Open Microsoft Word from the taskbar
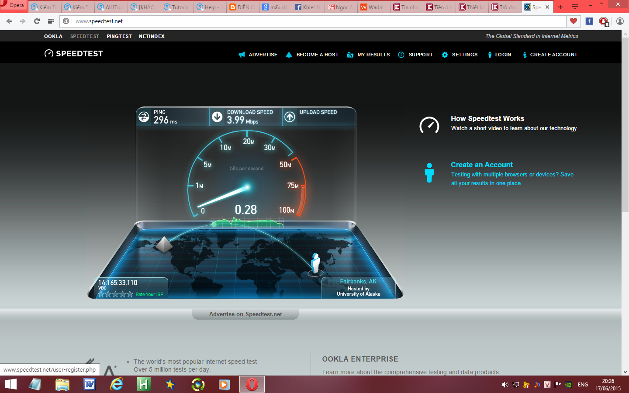This screenshot has height=393, width=629. (x=90, y=384)
